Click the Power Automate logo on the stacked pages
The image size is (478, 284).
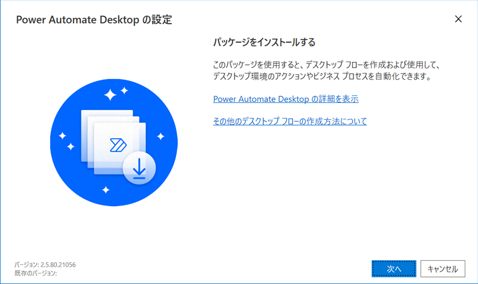[118, 145]
